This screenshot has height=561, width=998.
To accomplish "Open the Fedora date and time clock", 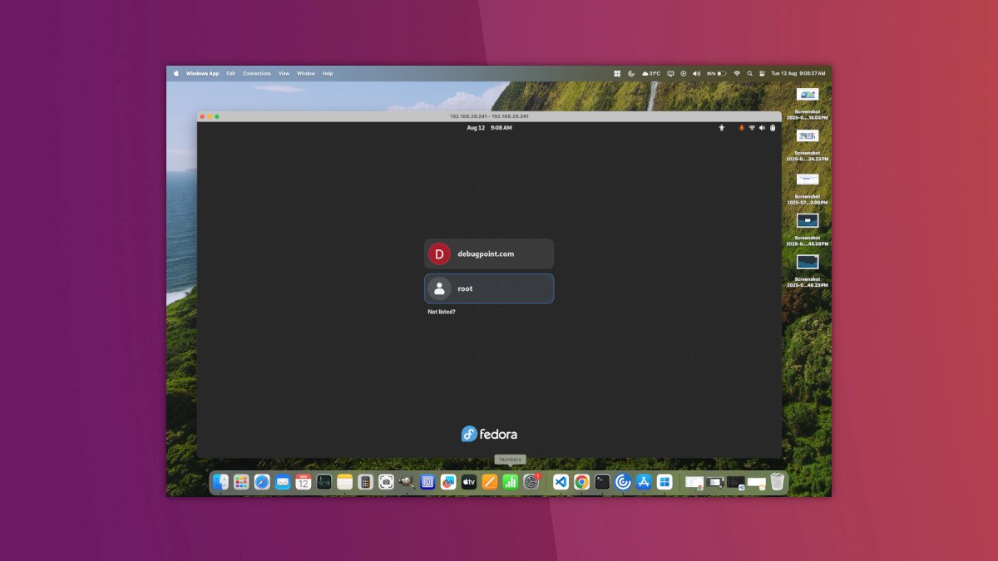I will coord(489,128).
